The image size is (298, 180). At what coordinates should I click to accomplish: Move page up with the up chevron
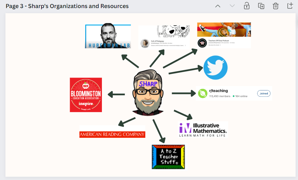(x=218, y=6)
